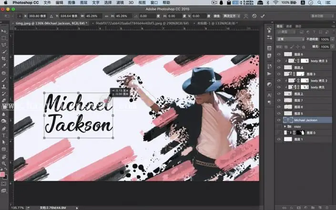Open the layer fill slider arrow

pos(332,47)
